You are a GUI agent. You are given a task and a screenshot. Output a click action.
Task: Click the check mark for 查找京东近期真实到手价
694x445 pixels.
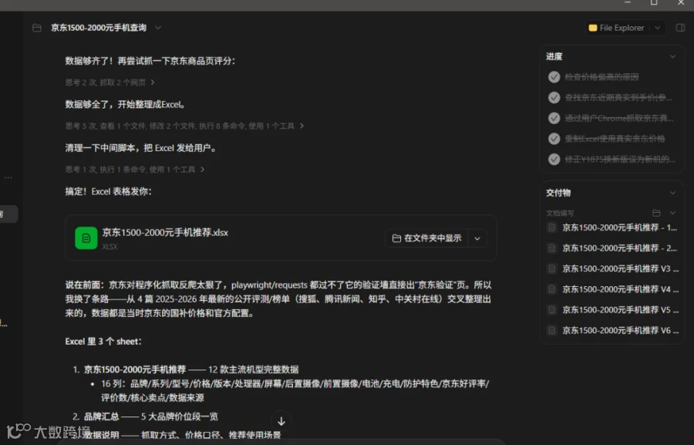pyautogui.click(x=554, y=97)
